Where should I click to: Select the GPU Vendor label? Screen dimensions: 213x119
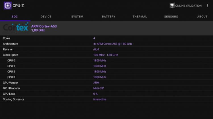[11, 83]
